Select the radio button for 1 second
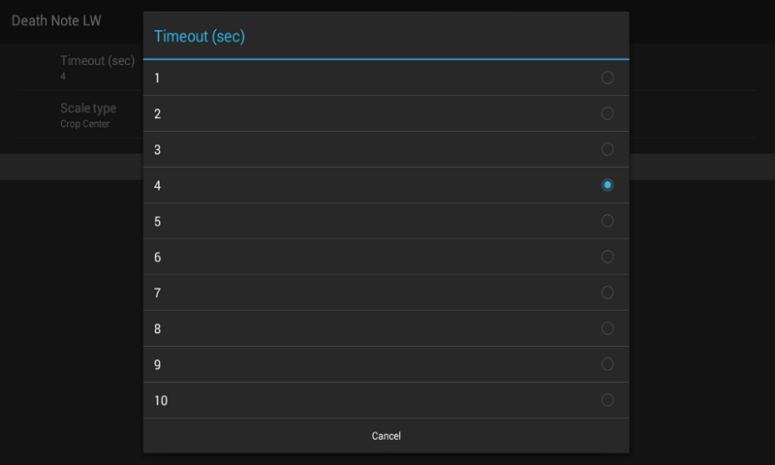This screenshot has width=775, height=465. tap(607, 77)
